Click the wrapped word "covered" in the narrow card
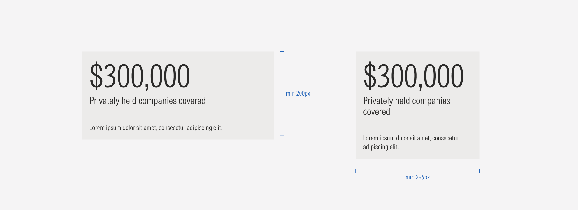The width and height of the screenshot is (578, 210). point(377,112)
